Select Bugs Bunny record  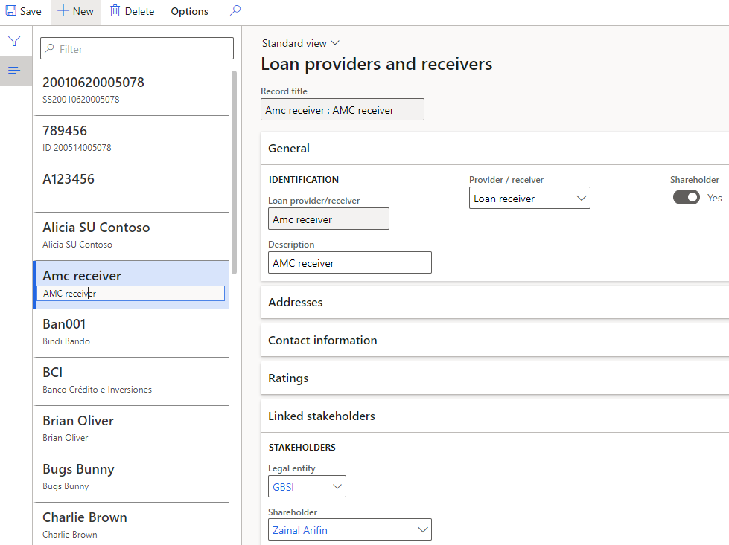[131, 477]
